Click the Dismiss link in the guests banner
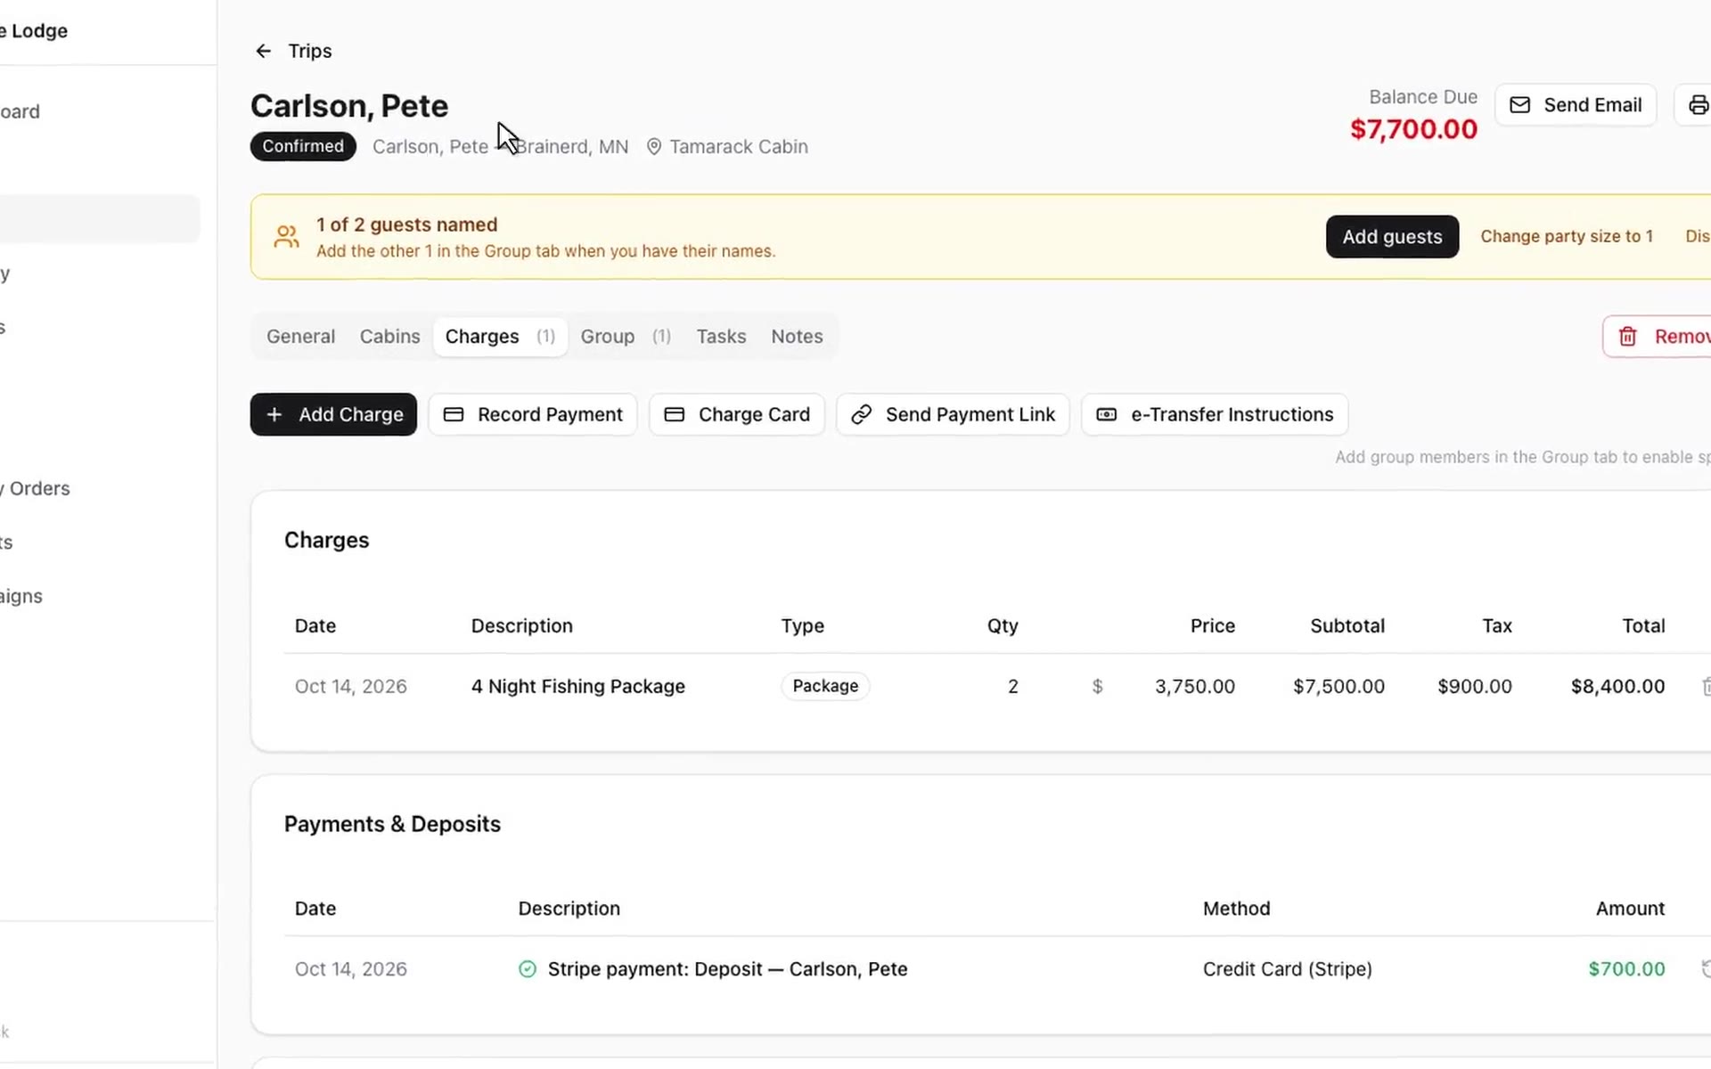The width and height of the screenshot is (1711, 1069). point(1698,237)
